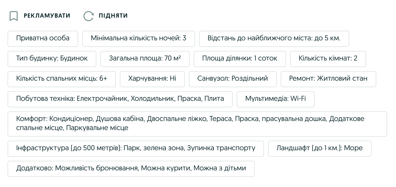
Task: Click the Додатково: Можливість бронювання tag
Action: tap(131, 169)
